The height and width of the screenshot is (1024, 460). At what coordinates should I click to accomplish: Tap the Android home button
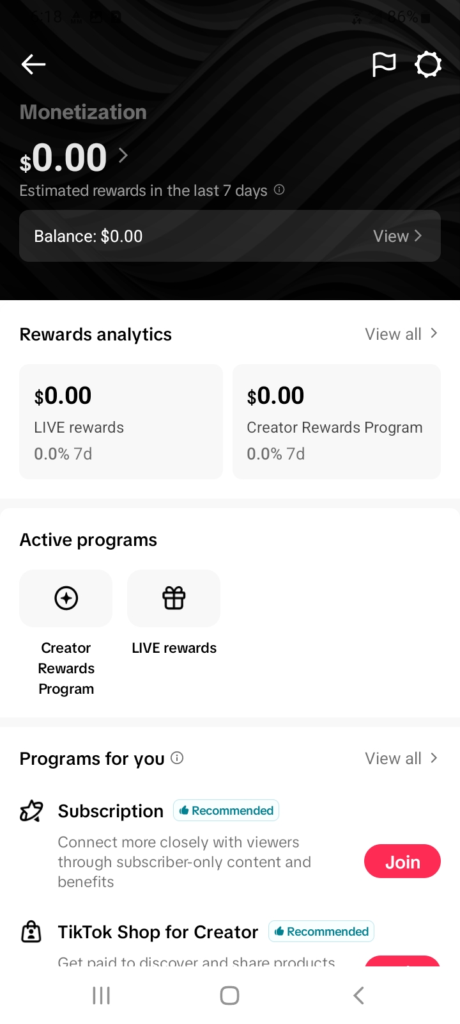point(229,995)
